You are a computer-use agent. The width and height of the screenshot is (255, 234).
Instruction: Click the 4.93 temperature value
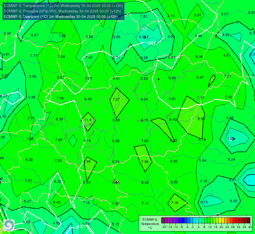point(230,118)
